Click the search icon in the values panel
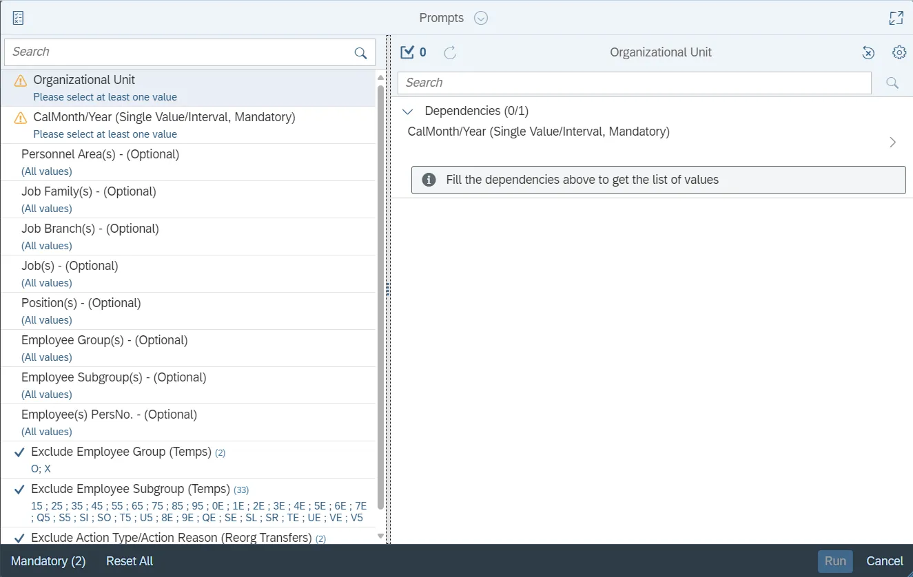The image size is (913, 577). pyautogui.click(x=892, y=83)
